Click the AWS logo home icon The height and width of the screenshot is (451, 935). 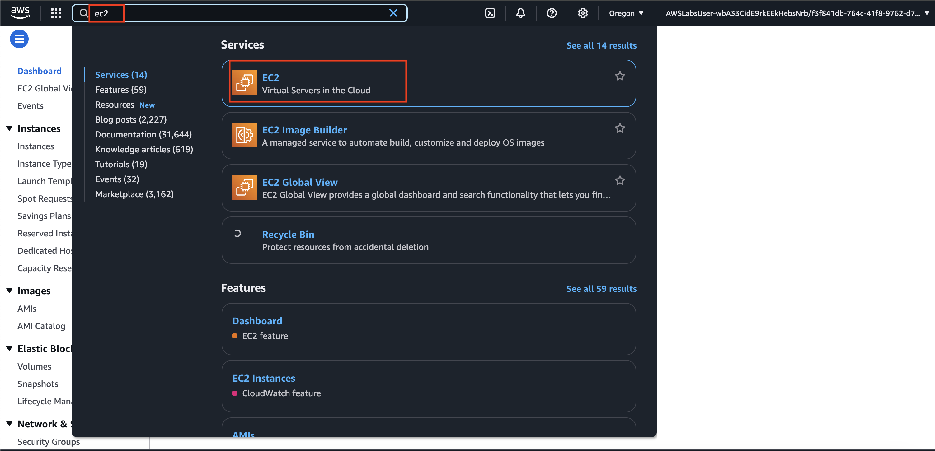coord(20,12)
